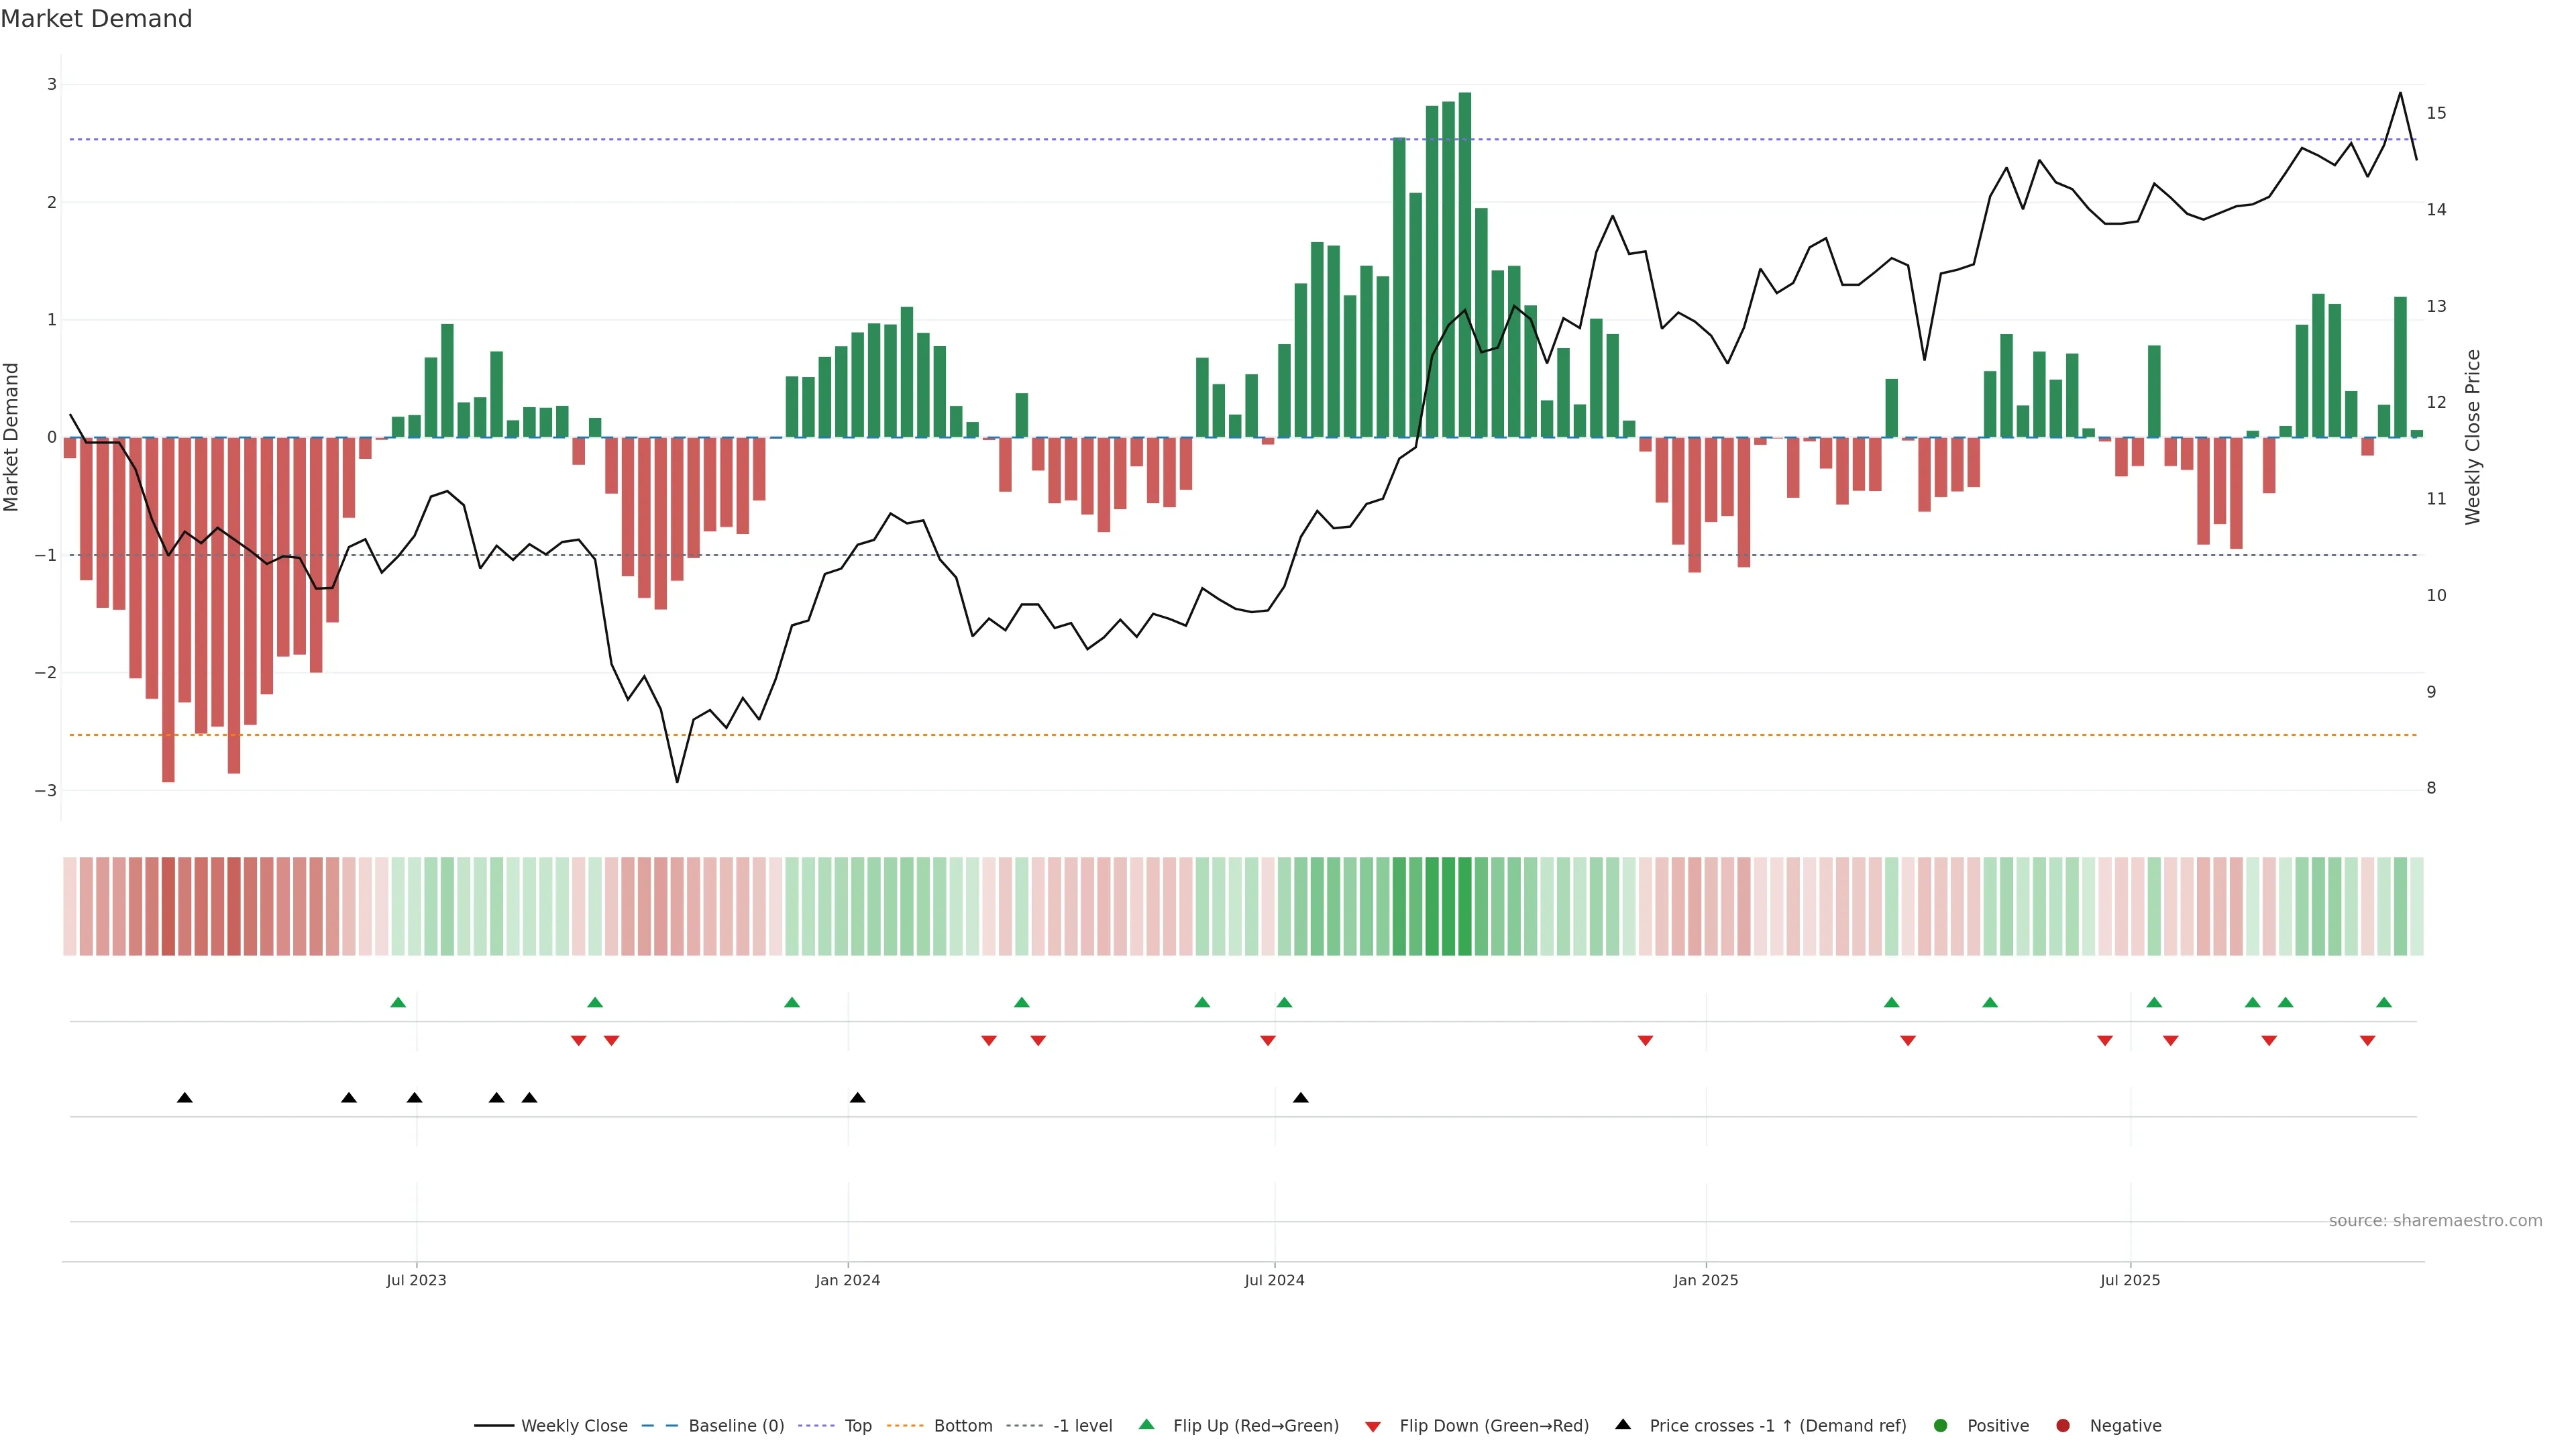This screenshot has height=1449, width=2576.
Task: Click the darkest green heatmap strip cell
Action: point(1465,906)
